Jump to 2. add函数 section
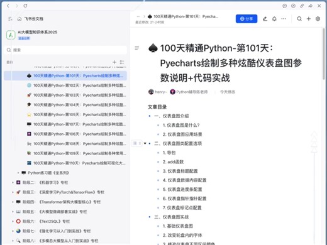Image resolution: width=327 pixels, height=245 pixels. [173, 162]
